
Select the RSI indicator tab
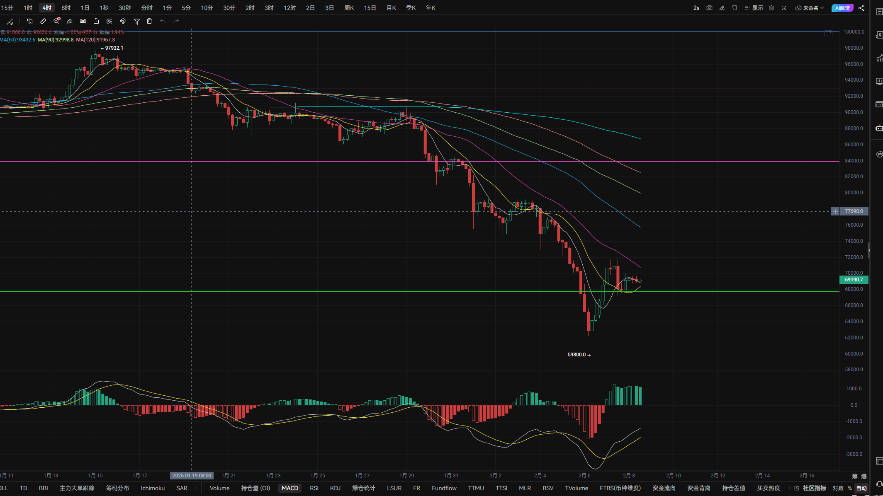point(314,488)
